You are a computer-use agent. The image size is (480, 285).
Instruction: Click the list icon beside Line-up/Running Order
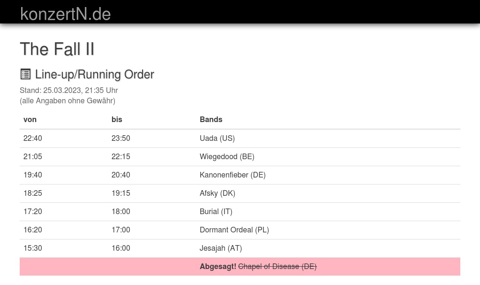pos(25,74)
